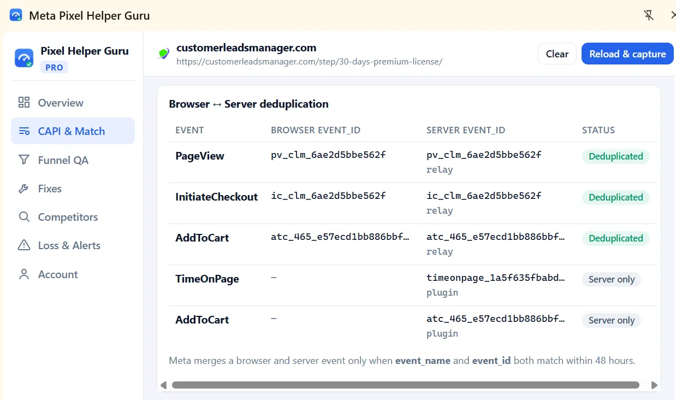Click browser ID pv_clm_6ae2d5bbe562f

(328, 155)
